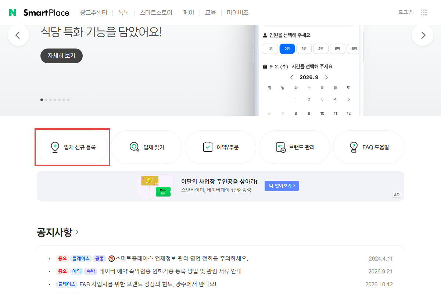Click FAQ 도움말 button

click(x=369, y=147)
